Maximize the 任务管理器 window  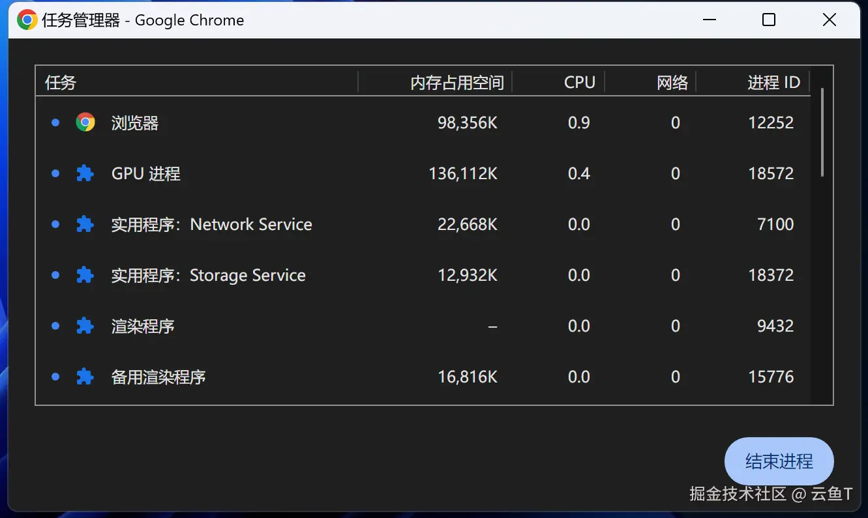pos(769,20)
